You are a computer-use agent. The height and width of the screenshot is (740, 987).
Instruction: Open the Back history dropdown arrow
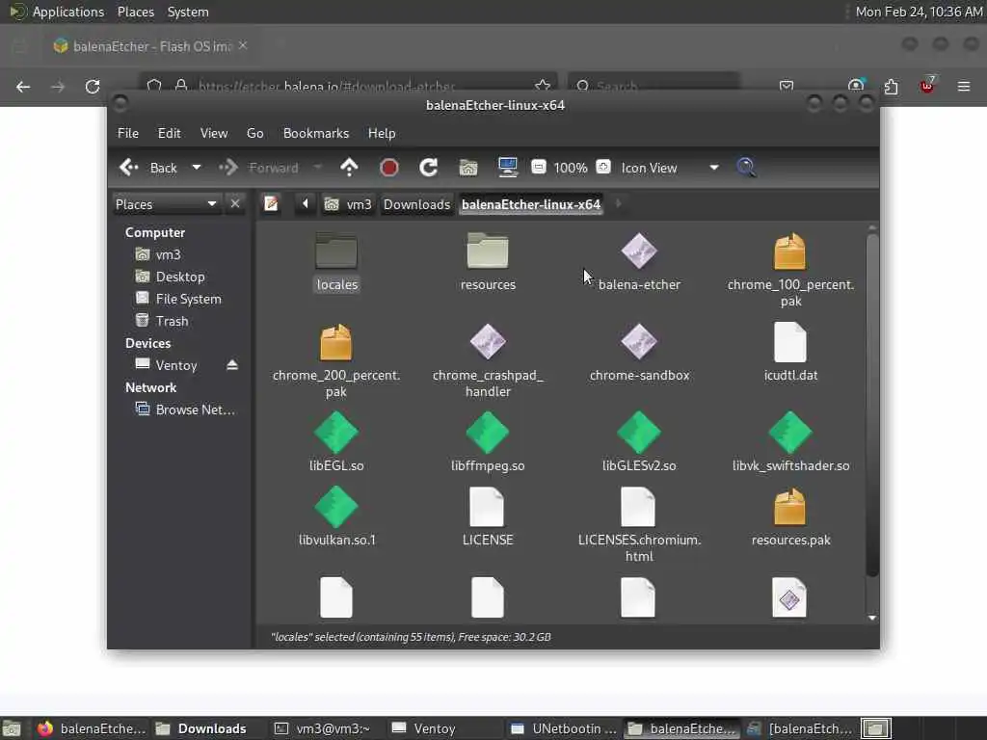tap(197, 168)
